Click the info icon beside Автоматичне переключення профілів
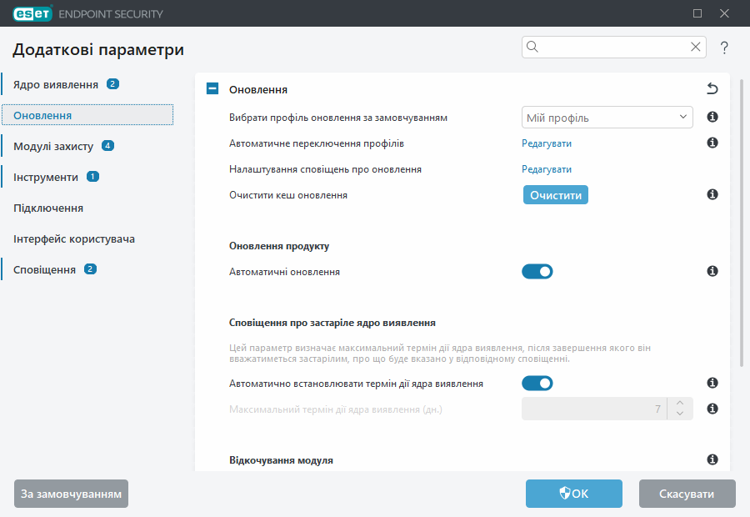 (712, 143)
